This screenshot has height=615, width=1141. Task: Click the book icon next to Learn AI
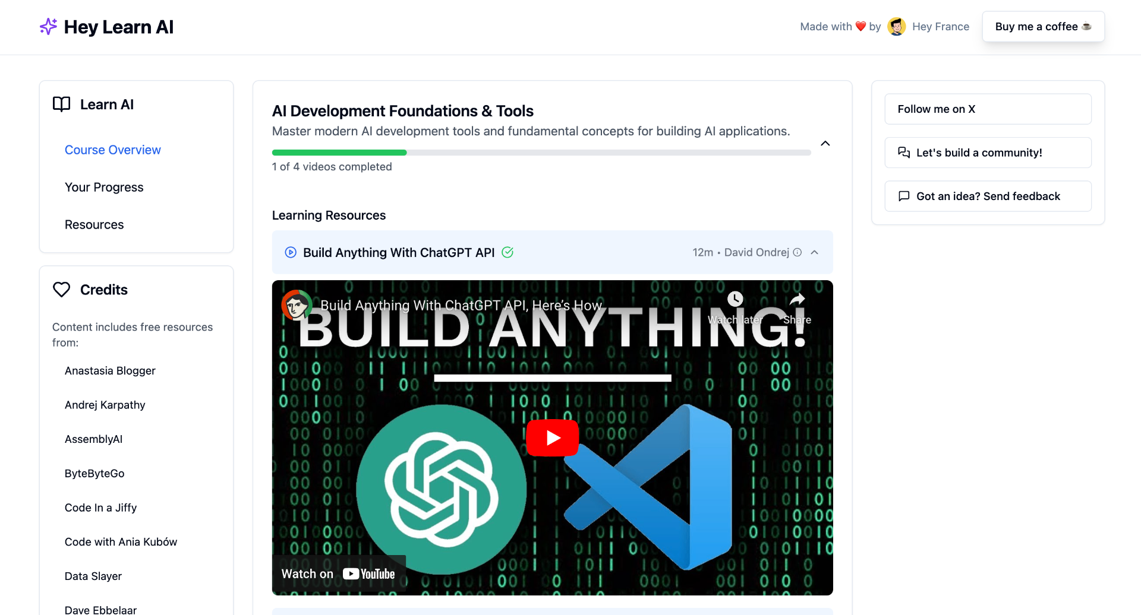click(x=61, y=104)
